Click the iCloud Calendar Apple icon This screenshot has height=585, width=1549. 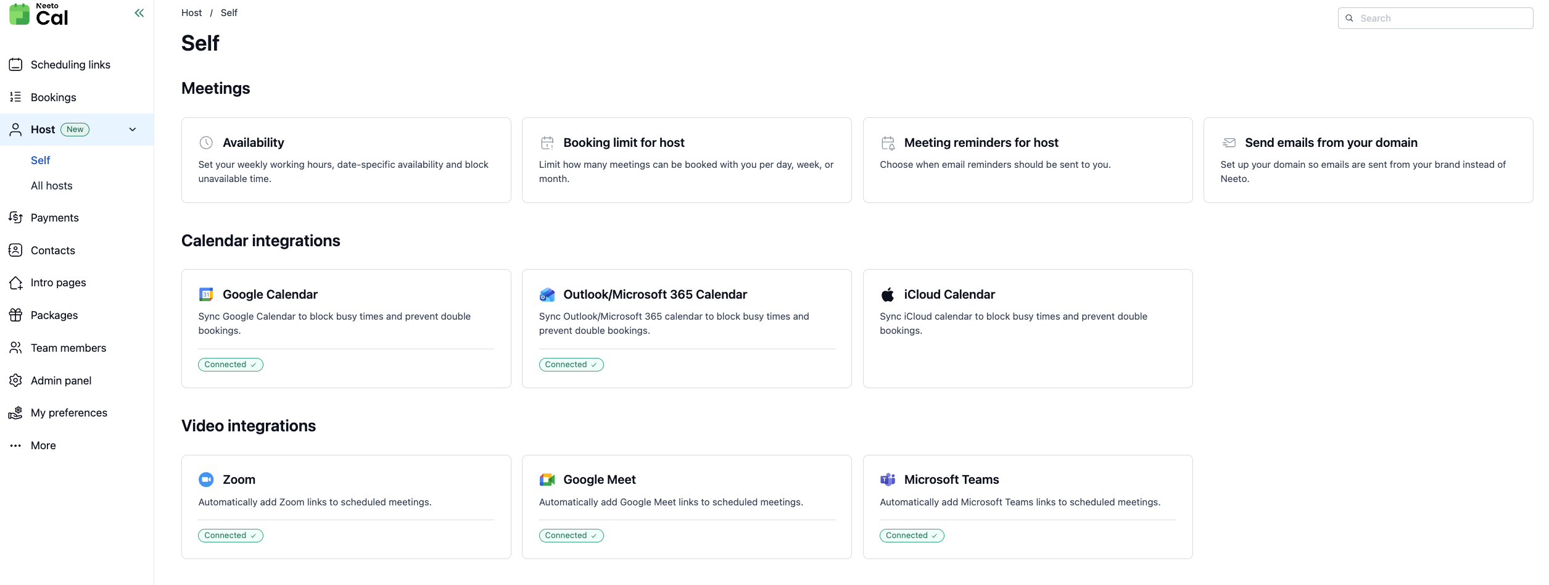click(887, 294)
